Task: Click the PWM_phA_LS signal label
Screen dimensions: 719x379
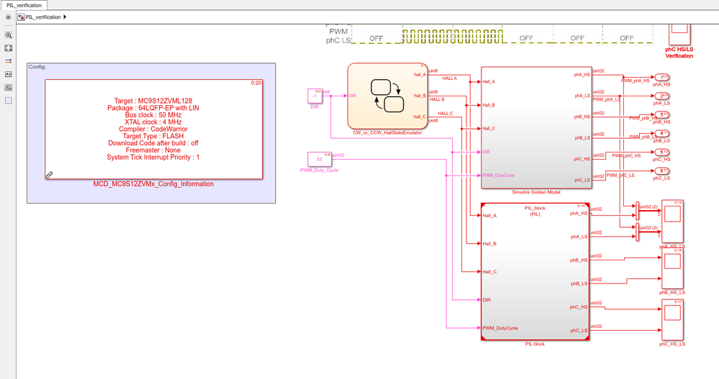Action: [x=606, y=99]
